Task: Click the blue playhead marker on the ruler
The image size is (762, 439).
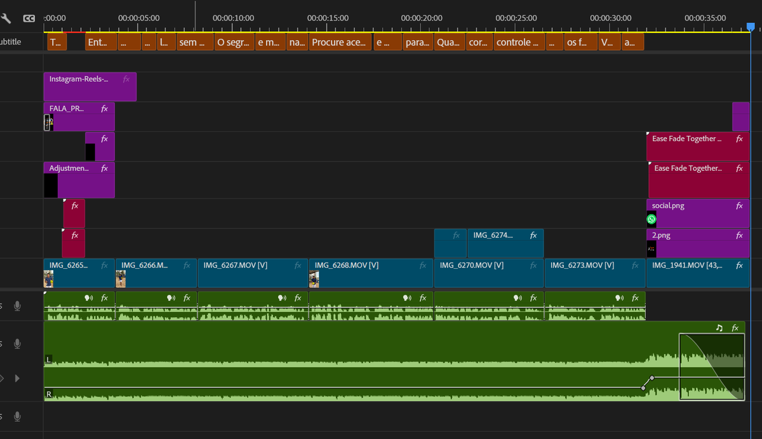Action: point(751,27)
